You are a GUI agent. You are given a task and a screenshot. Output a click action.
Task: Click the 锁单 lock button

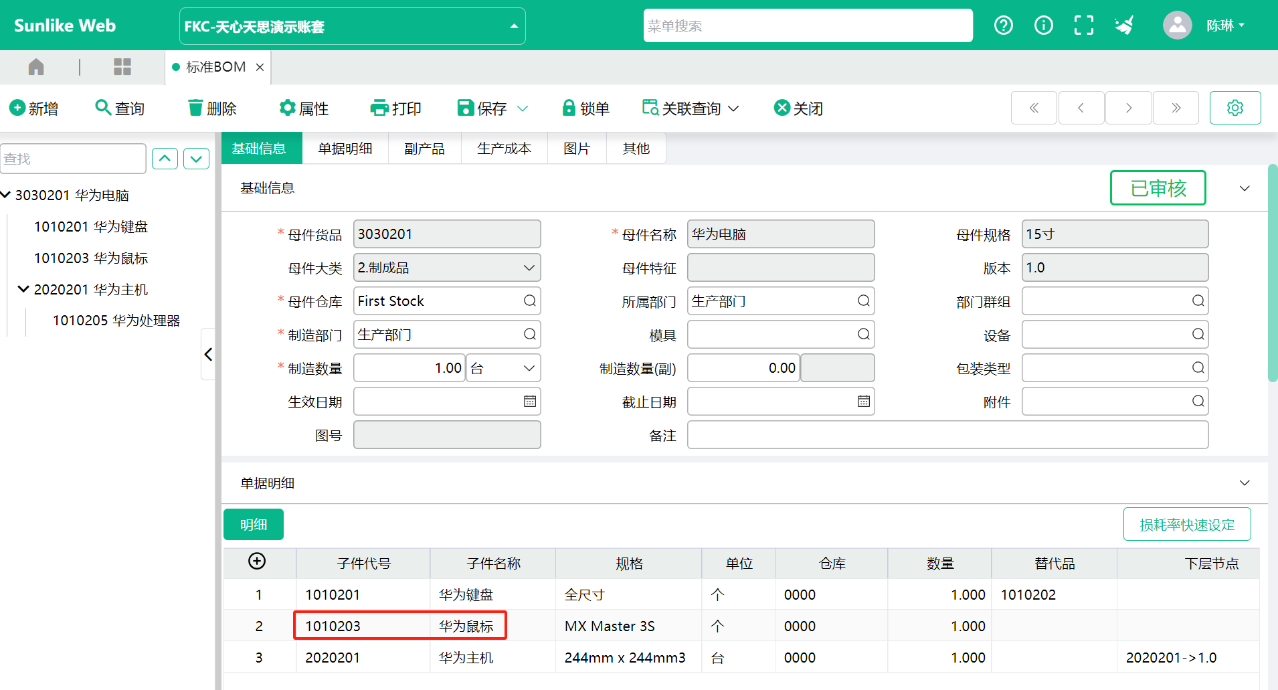pyautogui.click(x=585, y=108)
